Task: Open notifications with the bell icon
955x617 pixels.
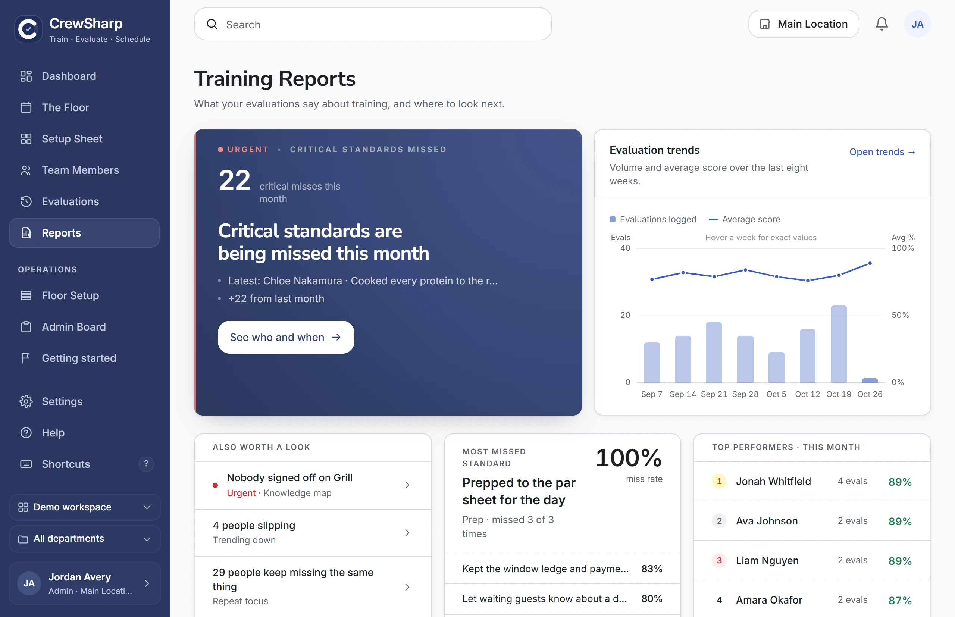Action: [x=882, y=24]
